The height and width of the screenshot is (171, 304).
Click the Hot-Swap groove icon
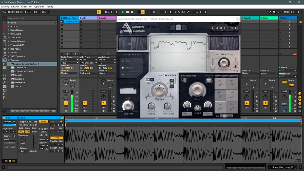click(14, 136)
